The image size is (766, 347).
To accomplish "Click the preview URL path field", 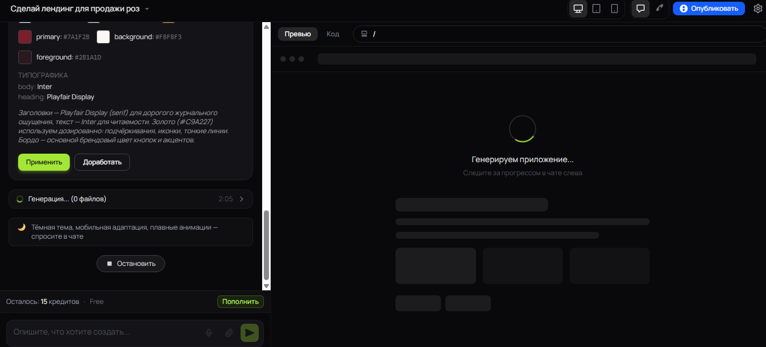I will (x=559, y=34).
